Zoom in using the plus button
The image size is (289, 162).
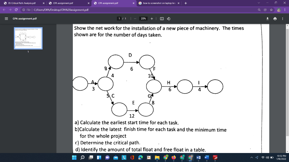coord(152,19)
